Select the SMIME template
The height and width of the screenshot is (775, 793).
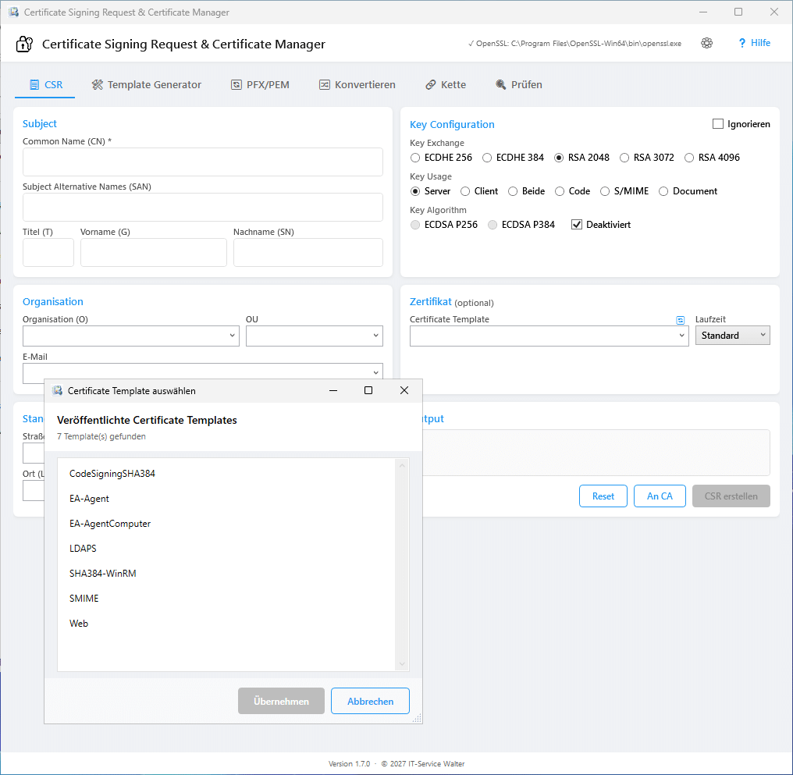[x=226, y=599]
